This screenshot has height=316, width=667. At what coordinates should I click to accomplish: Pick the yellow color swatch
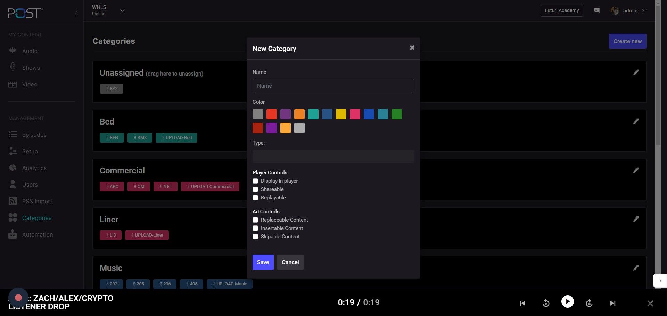(x=341, y=114)
